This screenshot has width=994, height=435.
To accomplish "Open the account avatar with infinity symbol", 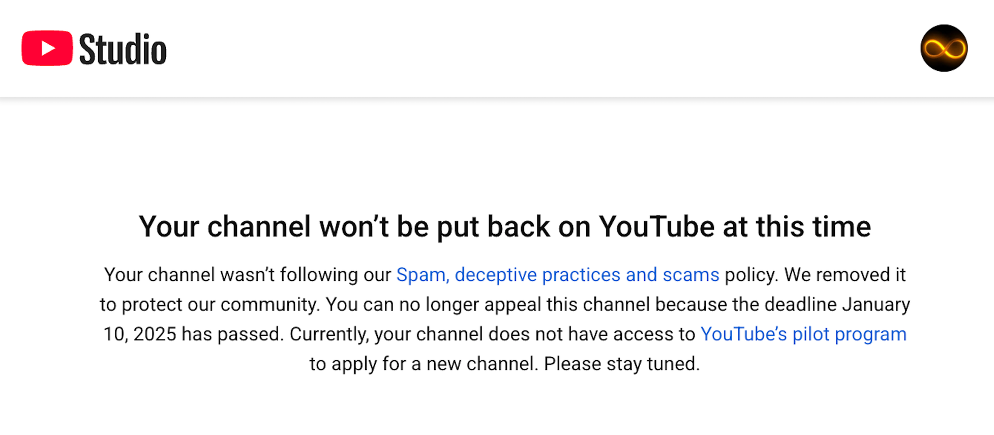I will click(x=944, y=48).
